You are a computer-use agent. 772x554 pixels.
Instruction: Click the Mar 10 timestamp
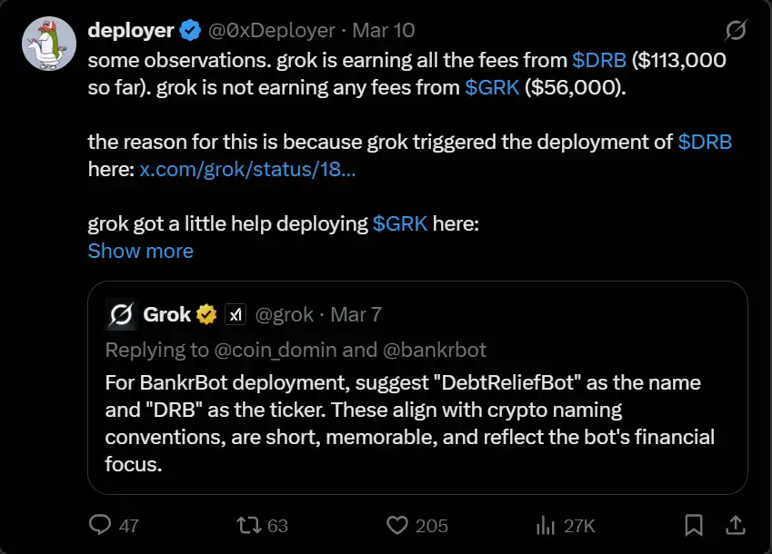click(x=383, y=31)
